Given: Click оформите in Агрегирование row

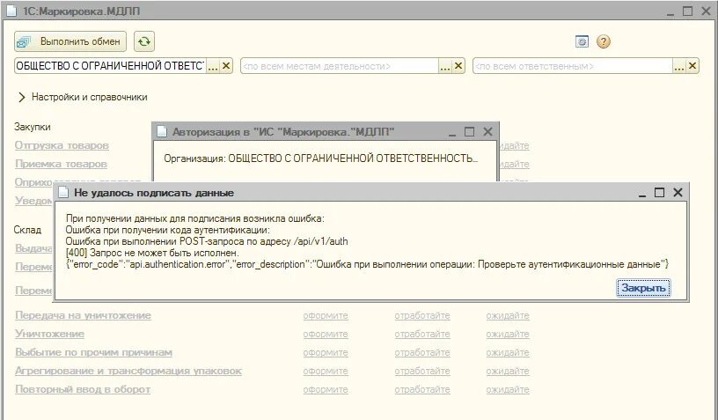Looking at the screenshot, I should 326,371.
